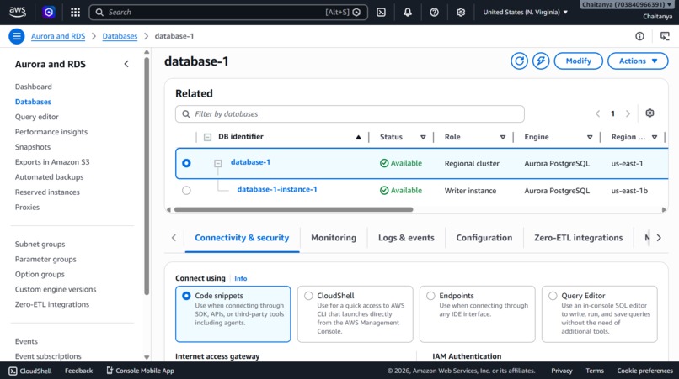The width and height of the screenshot is (679, 379).
Task: Choose the CloudShell connection option
Action: coord(356,313)
